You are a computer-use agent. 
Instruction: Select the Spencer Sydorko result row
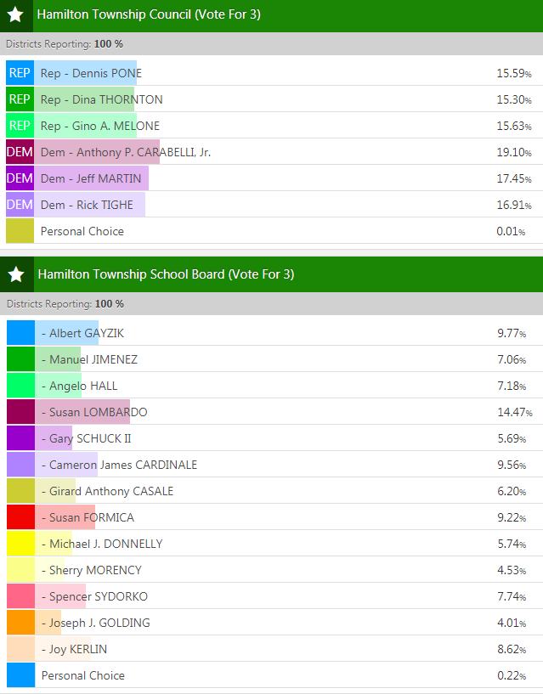(x=272, y=596)
